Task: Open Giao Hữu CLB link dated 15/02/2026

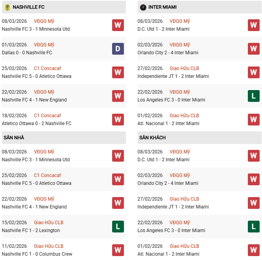Action: click(x=48, y=223)
